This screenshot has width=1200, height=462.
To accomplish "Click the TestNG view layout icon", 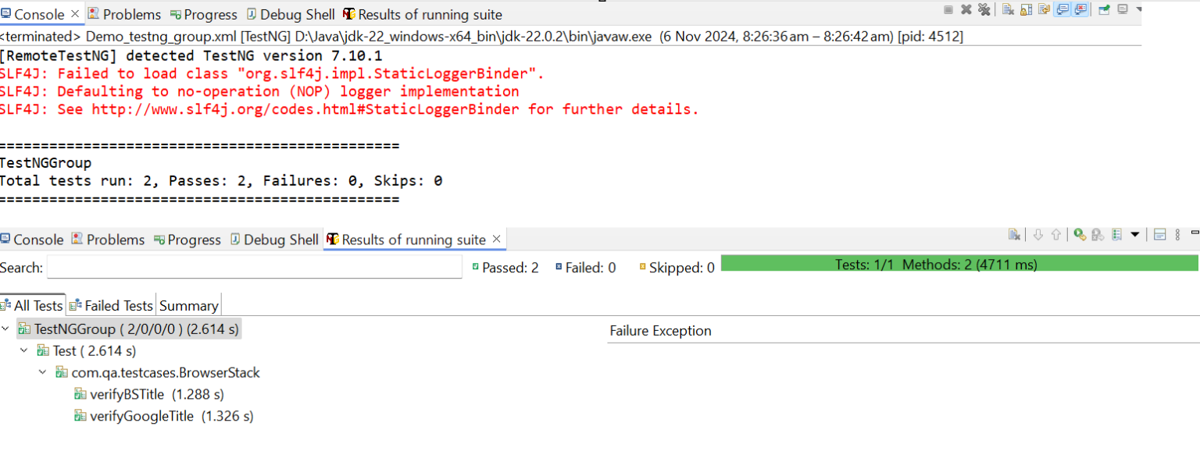I will point(1159,234).
